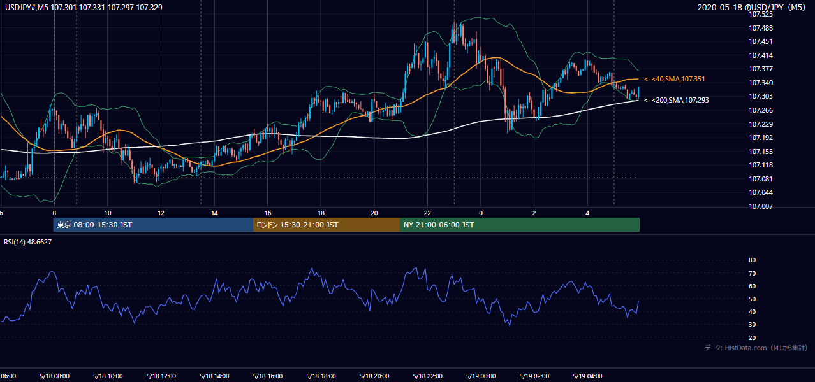Screen dimensions: 815x382
Task: Click the RSI 50 level label
Action: click(x=752, y=299)
